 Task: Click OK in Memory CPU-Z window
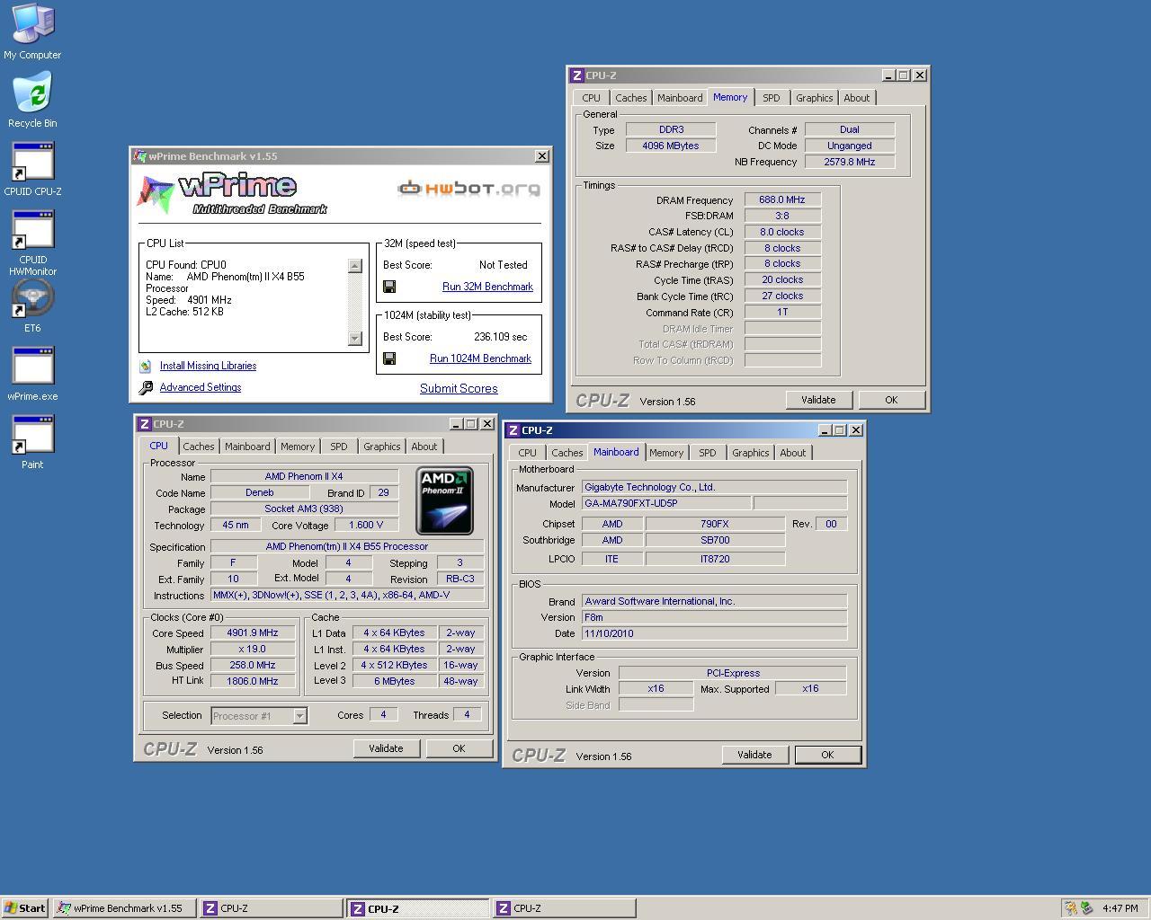pyautogui.click(x=891, y=400)
